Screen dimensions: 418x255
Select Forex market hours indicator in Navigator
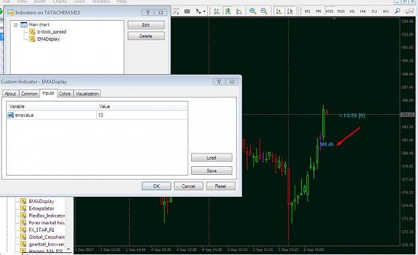coord(47,223)
